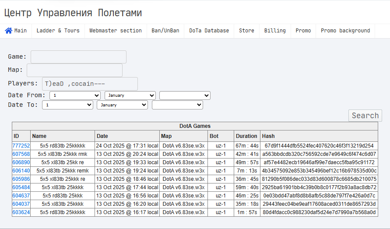Open game ID 604637

21,196
